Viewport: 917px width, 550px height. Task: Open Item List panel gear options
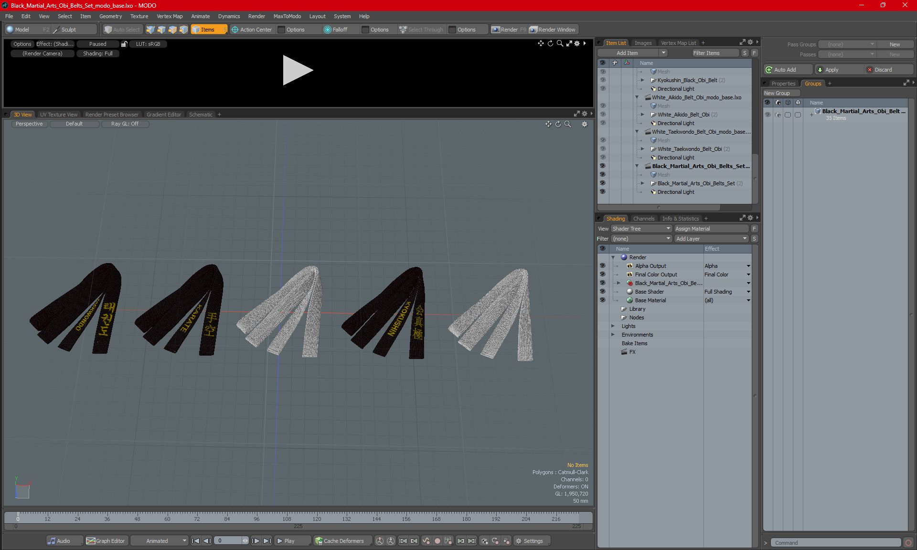(x=750, y=42)
